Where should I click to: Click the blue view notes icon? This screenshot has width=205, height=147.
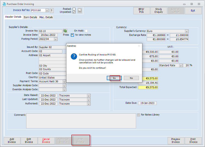pos(72,35)
